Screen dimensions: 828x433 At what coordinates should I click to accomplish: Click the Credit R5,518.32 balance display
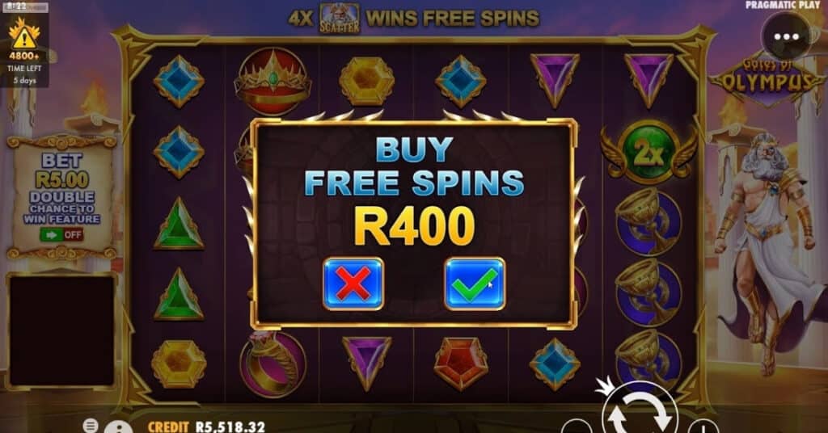coord(206,427)
